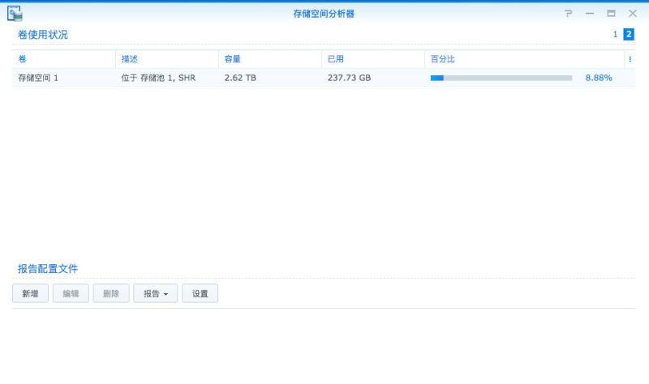Close the 存储空间分析器 window
Viewport: 649px width, 384px height.
click(x=633, y=13)
